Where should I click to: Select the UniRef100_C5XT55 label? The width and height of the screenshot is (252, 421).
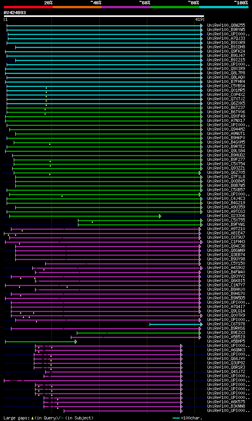(226, 220)
